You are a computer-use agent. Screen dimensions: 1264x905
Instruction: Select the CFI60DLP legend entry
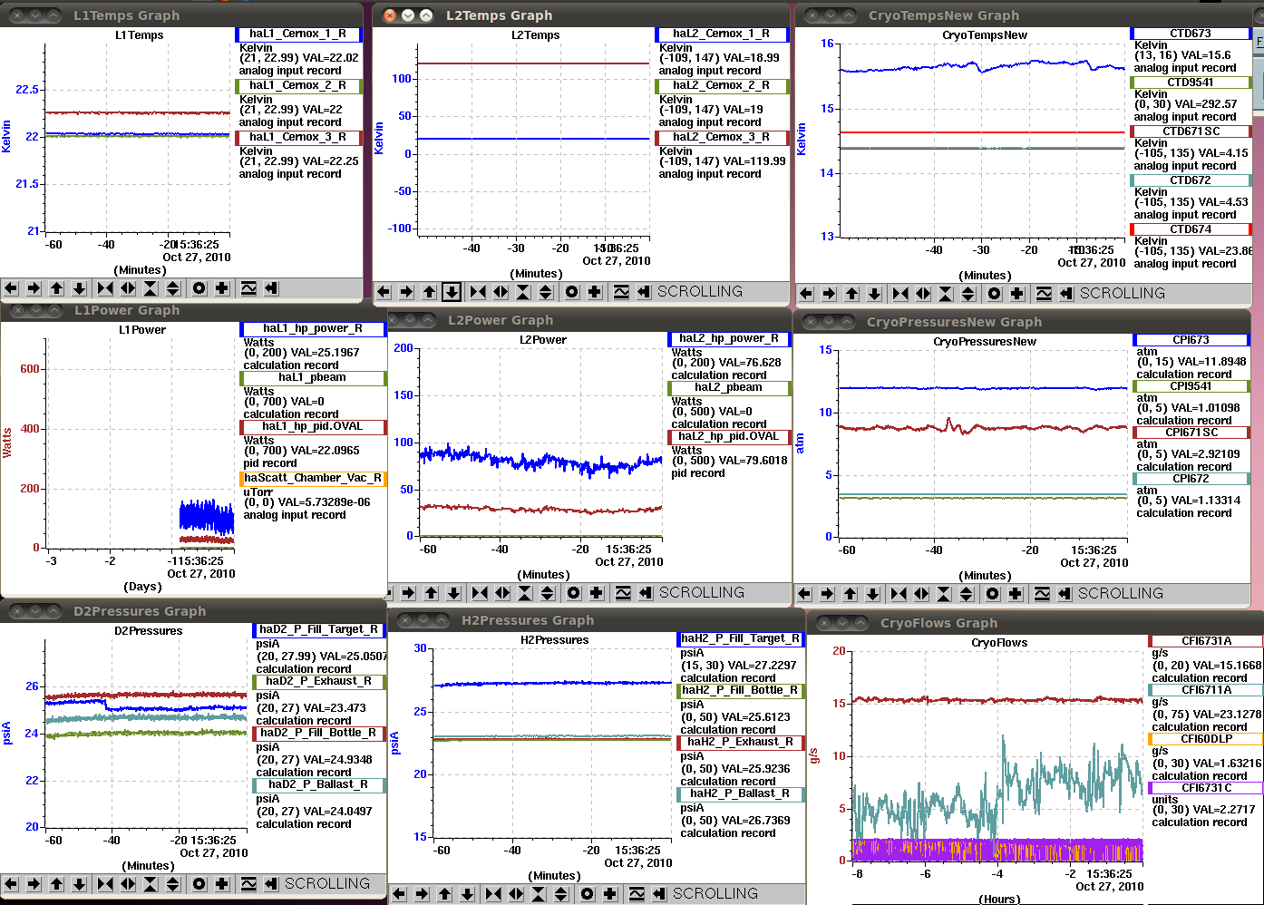click(1205, 739)
